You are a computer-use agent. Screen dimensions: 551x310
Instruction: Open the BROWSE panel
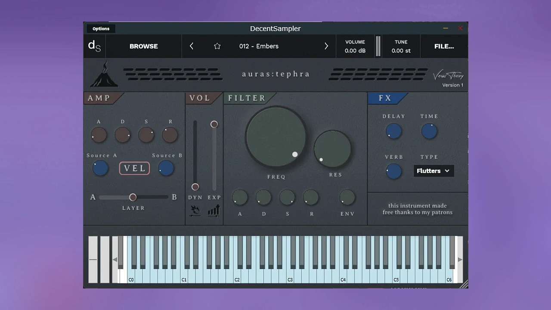coord(144,46)
